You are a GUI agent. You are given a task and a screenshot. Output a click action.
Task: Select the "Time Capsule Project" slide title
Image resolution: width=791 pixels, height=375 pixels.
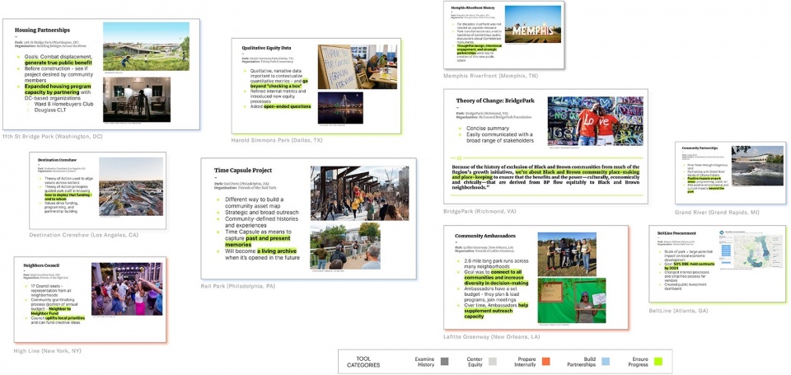coord(241,170)
